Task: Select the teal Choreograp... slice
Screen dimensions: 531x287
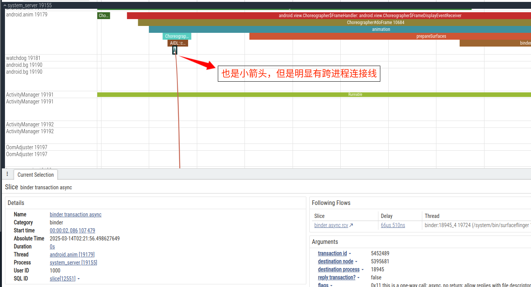Action: click(x=177, y=36)
